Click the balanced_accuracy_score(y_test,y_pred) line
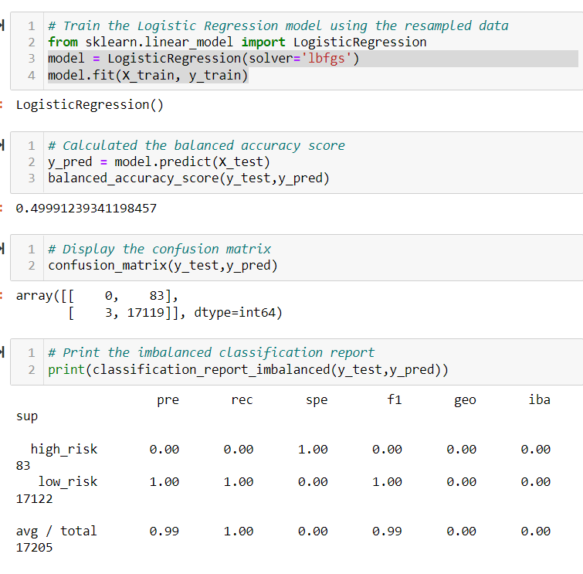The height and width of the screenshot is (574, 583). point(188,178)
